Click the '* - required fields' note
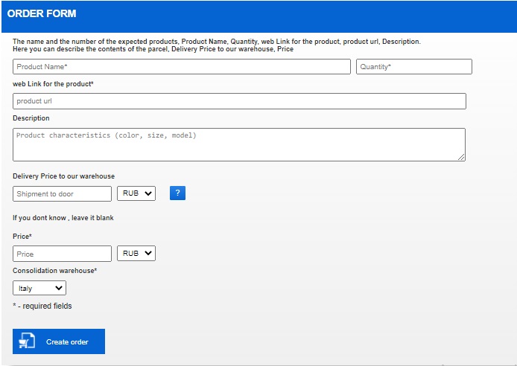 coord(42,306)
